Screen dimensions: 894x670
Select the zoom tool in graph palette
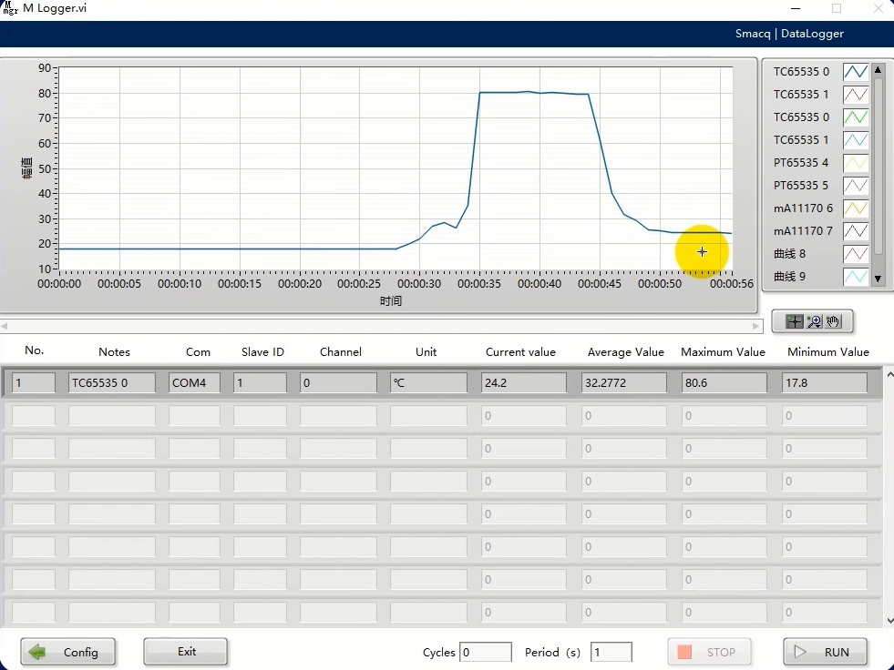[x=814, y=322]
